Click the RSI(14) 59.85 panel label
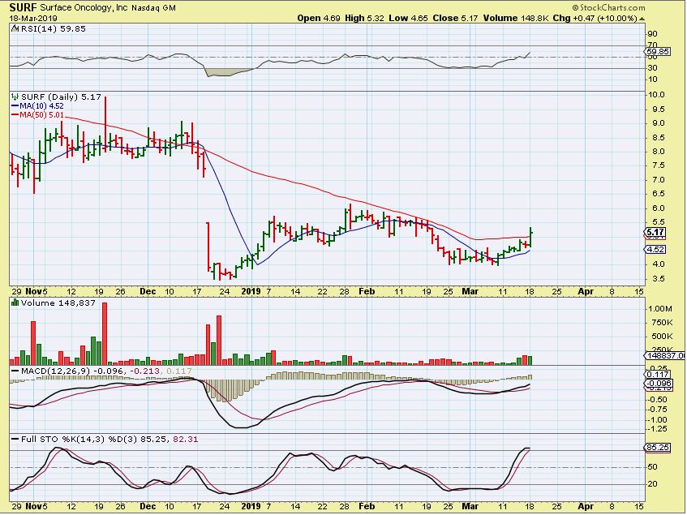687x515 pixels. [53, 29]
